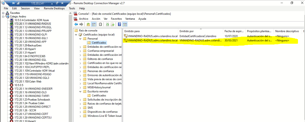The image size is (305, 122).
Task: Click connected computer icon for 172.20.1.11-VMANDINO-RADIUS
Action: (11, 24)
